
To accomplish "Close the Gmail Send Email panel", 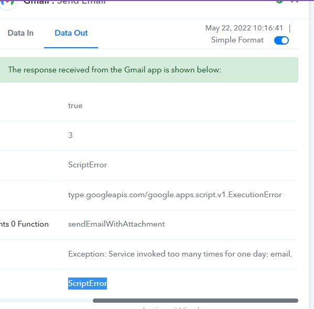I will pyautogui.click(x=295, y=2).
